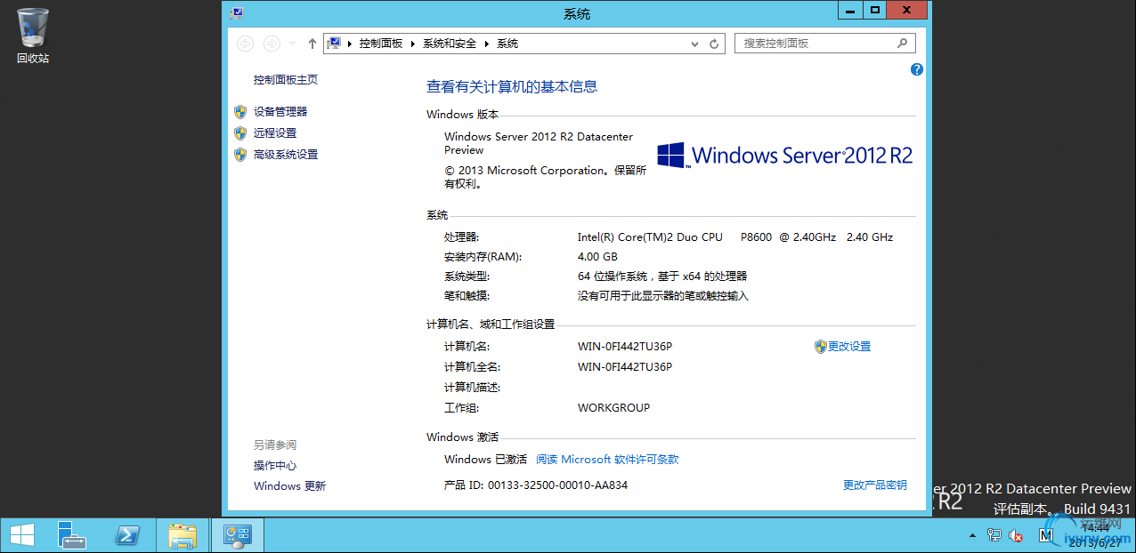Click the computer icon in the address bar

pos(335,44)
